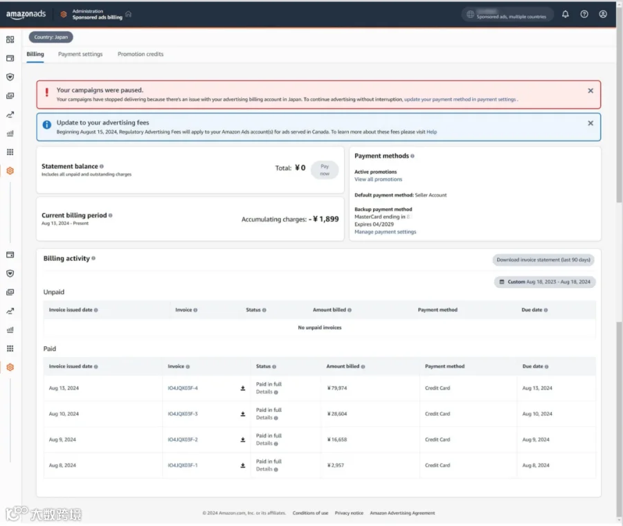The height and width of the screenshot is (526, 623).
Task: Click Details info icon for Aug 8 invoice
Action: (276, 469)
